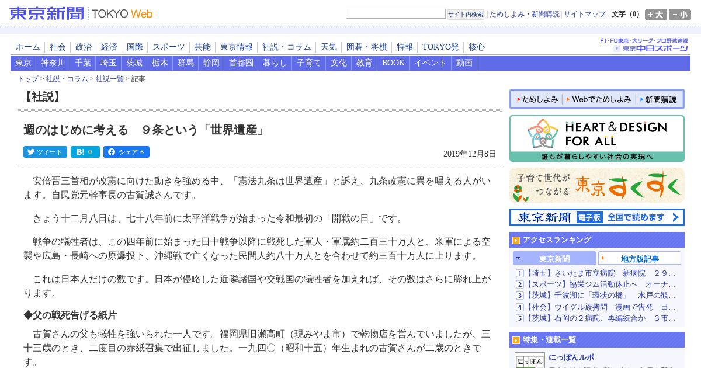Select 東京 in the regional bar
Viewport: 701px width, 368px height.
point(23,63)
